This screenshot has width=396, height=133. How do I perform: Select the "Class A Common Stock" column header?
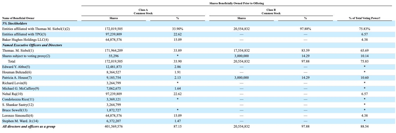[143, 12]
